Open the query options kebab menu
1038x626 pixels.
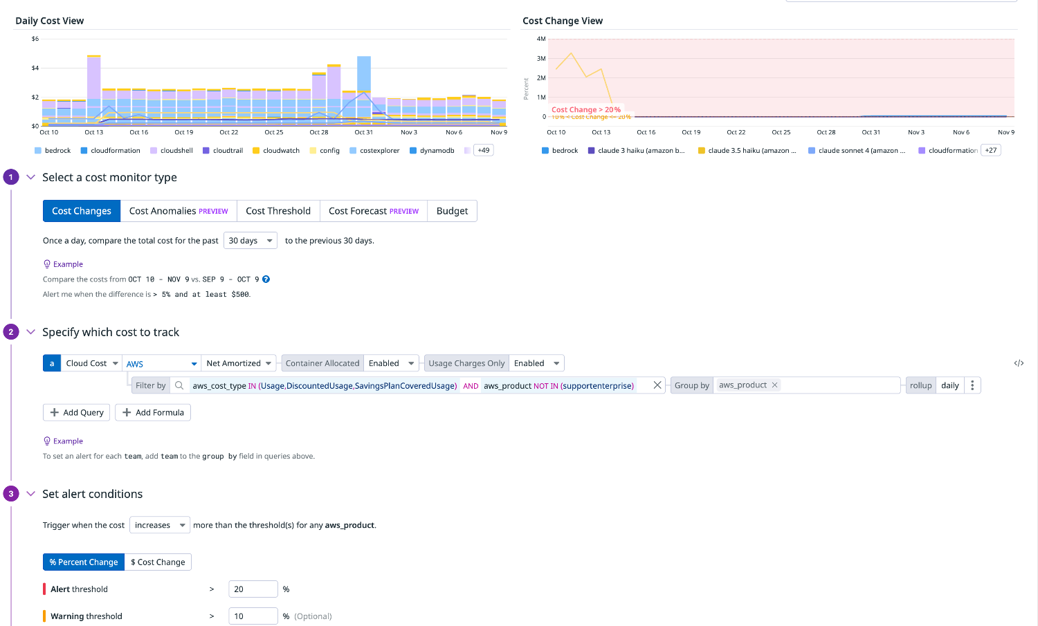point(972,385)
